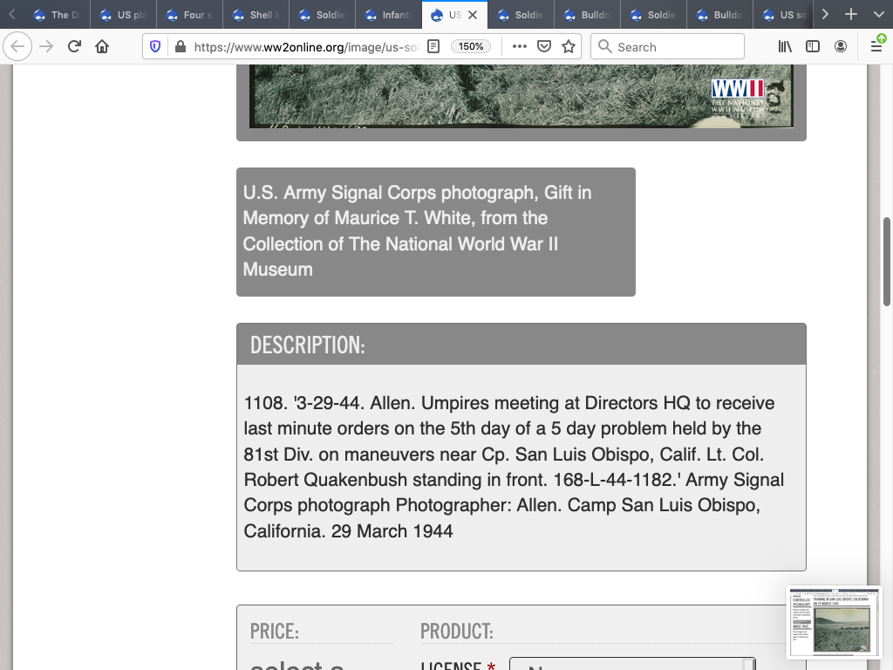Open the Library bookmarks panel
Image resolution: width=893 pixels, height=670 pixels.
785,46
